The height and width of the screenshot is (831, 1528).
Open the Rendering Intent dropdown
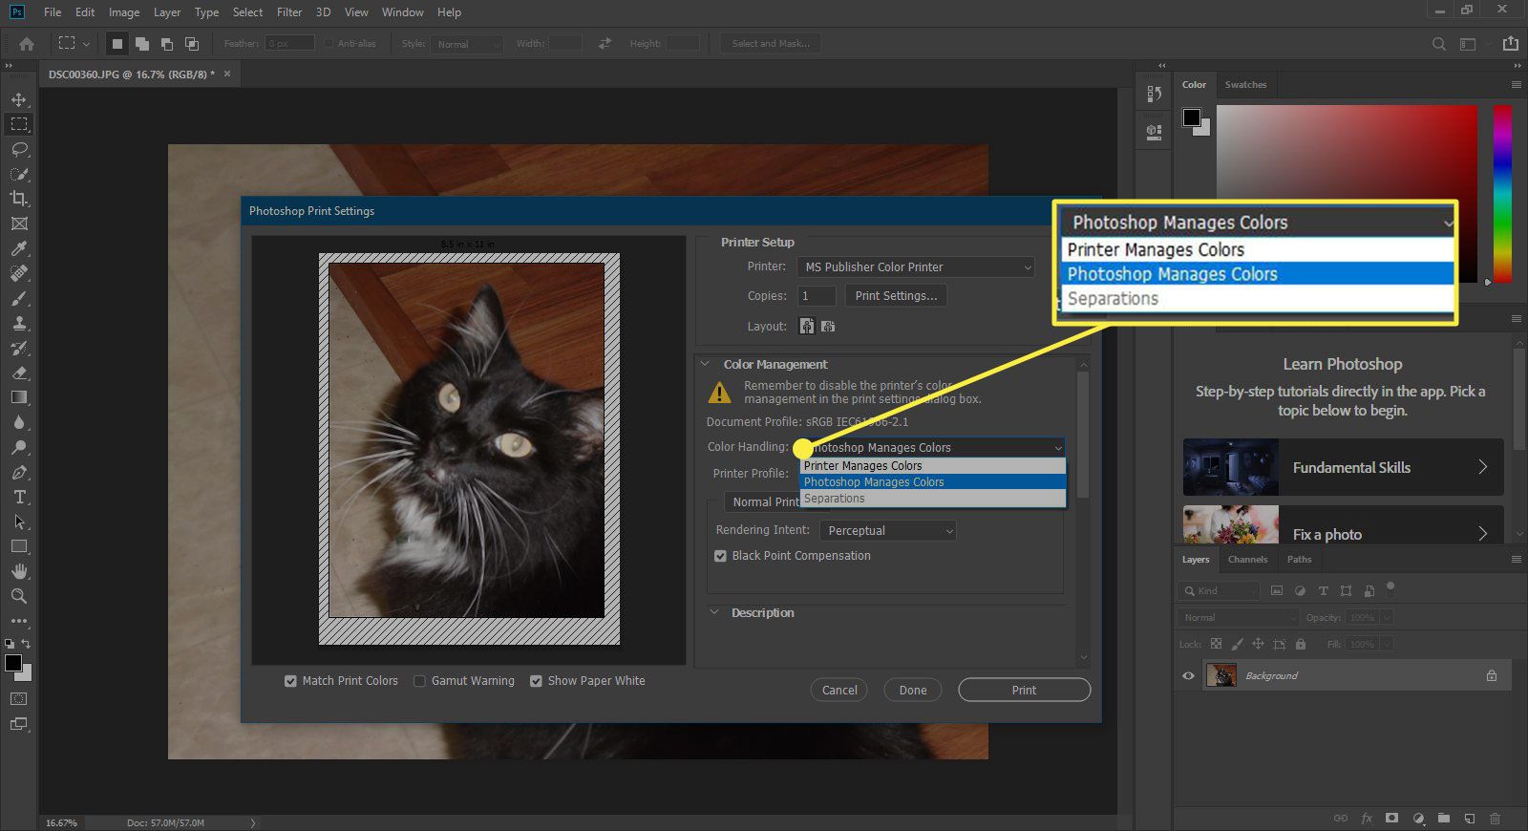(888, 530)
